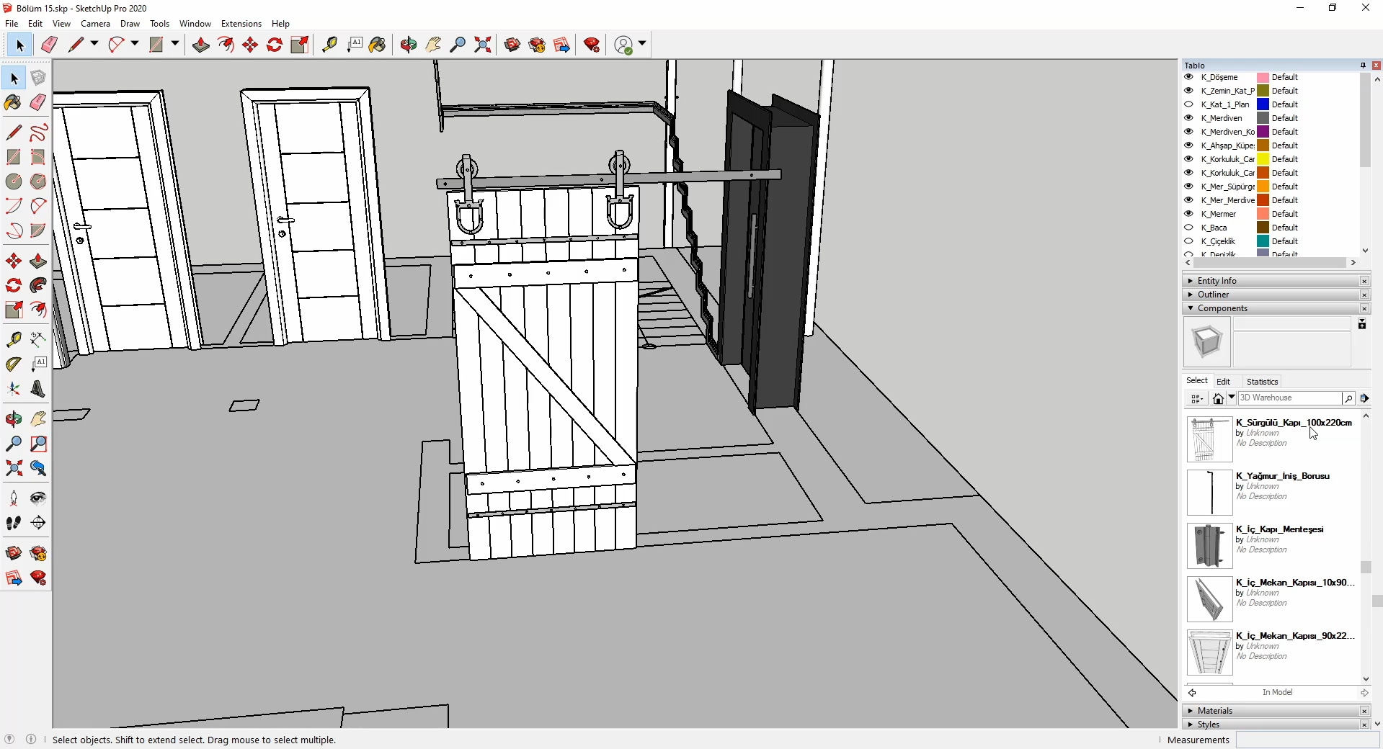Select the Move tool in left toolbar

click(14, 261)
